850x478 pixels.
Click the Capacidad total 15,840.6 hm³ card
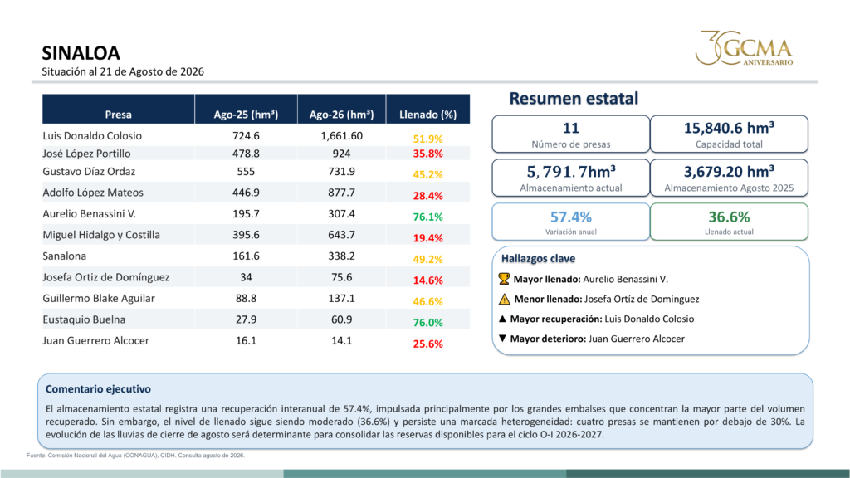[x=729, y=134]
